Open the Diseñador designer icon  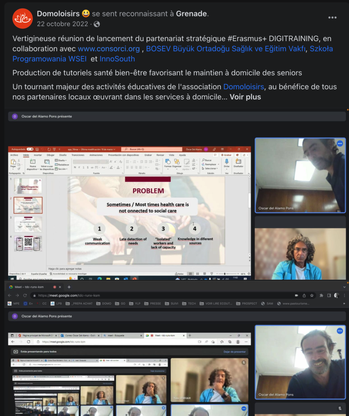pos(238,161)
